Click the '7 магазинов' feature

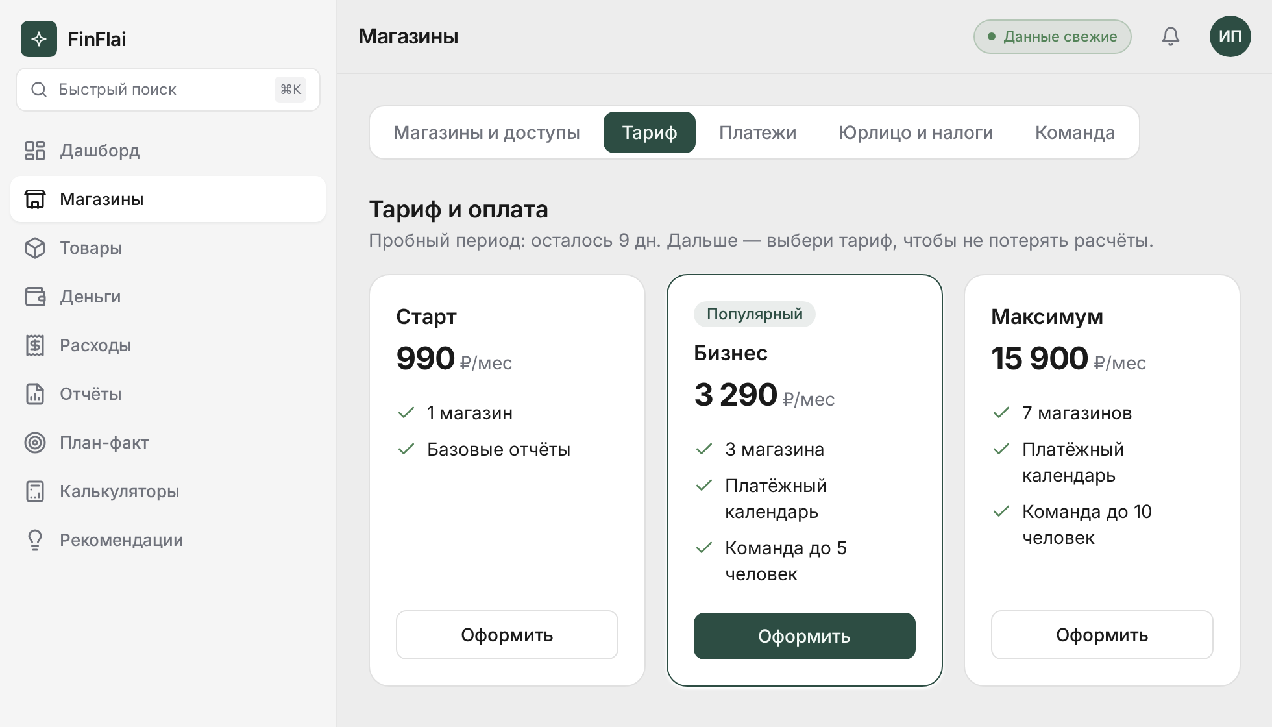(x=1077, y=413)
